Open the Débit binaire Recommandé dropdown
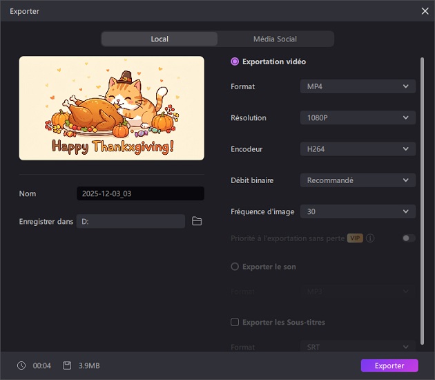435x380 pixels. [x=358, y=180]
